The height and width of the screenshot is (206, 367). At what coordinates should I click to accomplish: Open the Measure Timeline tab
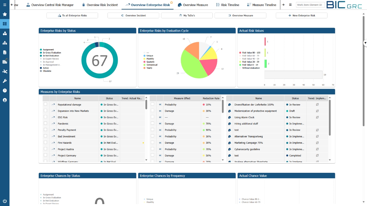point(261,5)
